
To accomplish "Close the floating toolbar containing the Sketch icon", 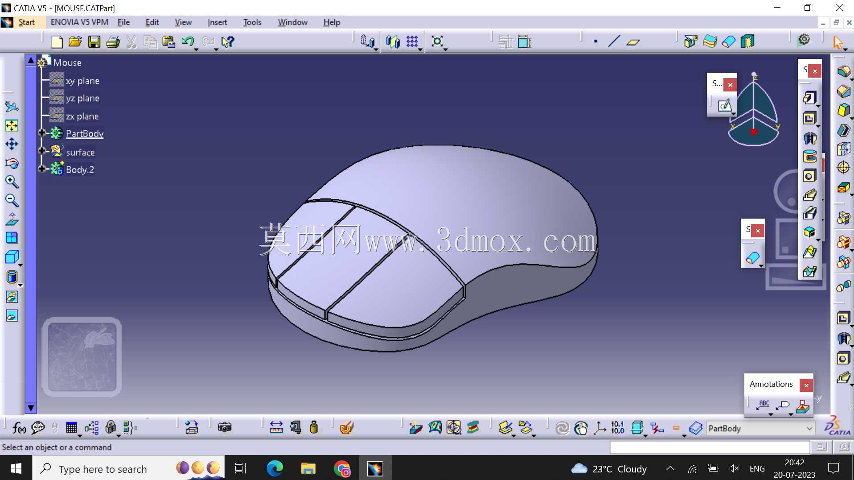I will 730,85.
